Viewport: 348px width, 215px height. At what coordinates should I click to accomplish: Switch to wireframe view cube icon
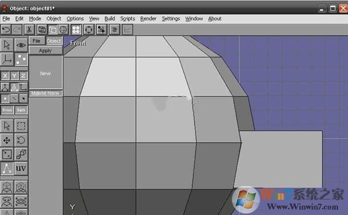pyautogui.click(x=42, y=29)
